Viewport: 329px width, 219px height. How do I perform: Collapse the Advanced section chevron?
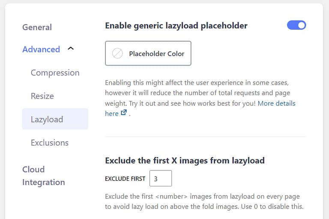[x=71, y=49]
